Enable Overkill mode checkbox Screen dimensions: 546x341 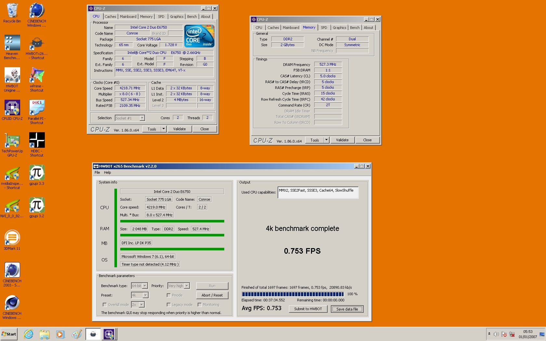tap(105, 305)
